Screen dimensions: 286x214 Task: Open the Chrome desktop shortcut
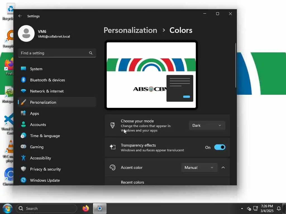[x=8, y=176]
